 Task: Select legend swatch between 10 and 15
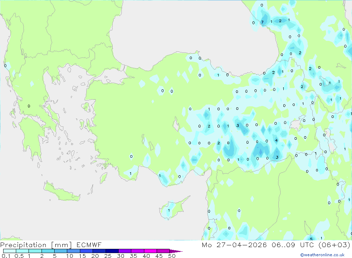click(x=74, y=251)
